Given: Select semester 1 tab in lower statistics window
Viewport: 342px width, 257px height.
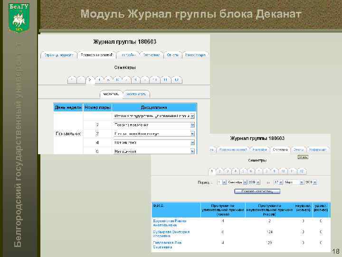Looking at the screenshot, I should point(212,171).
